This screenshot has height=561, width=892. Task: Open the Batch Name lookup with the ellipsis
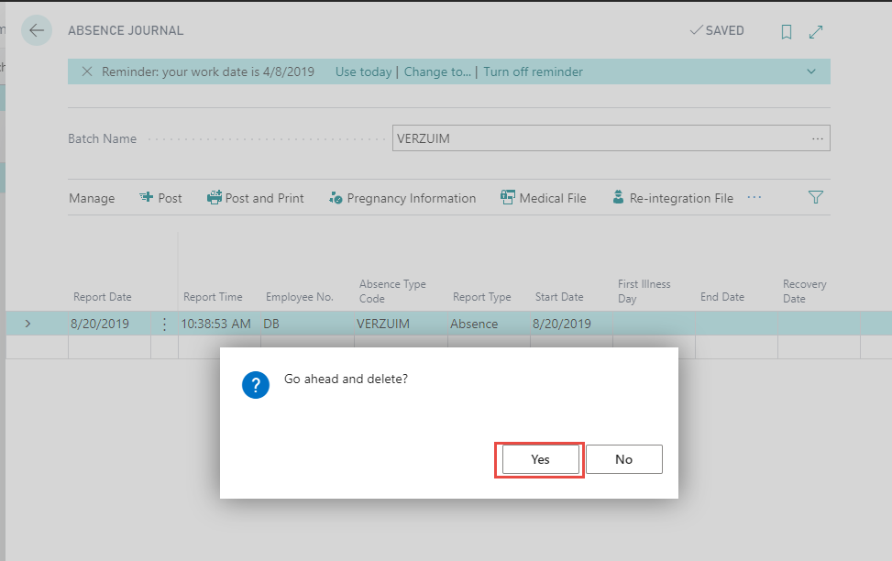point(817,137)
